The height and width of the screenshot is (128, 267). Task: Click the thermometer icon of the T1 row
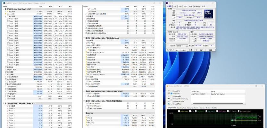point(86,116)
